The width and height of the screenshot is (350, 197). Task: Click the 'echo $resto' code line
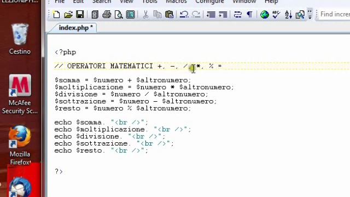pos(101,151)
